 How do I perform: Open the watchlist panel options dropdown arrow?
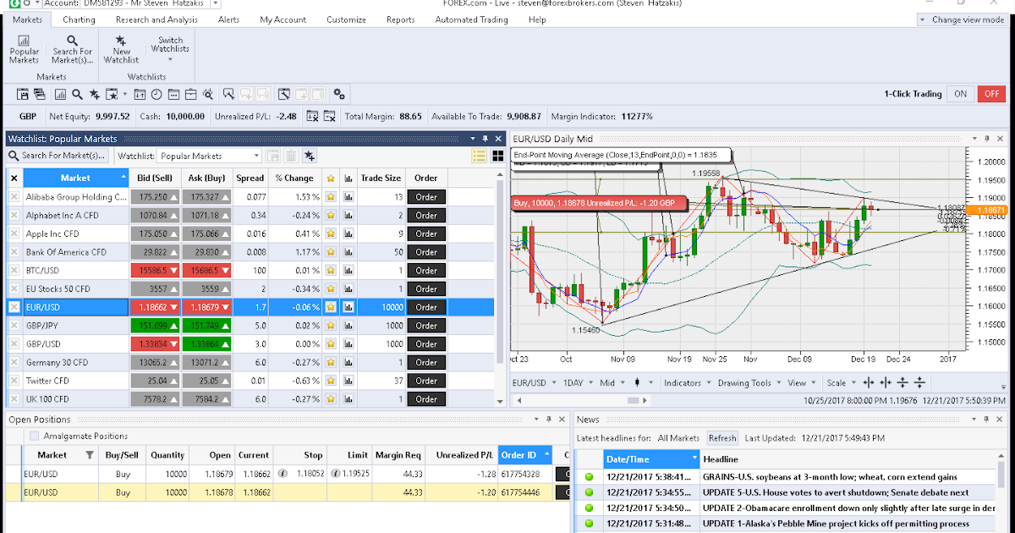tap(473, 139)
